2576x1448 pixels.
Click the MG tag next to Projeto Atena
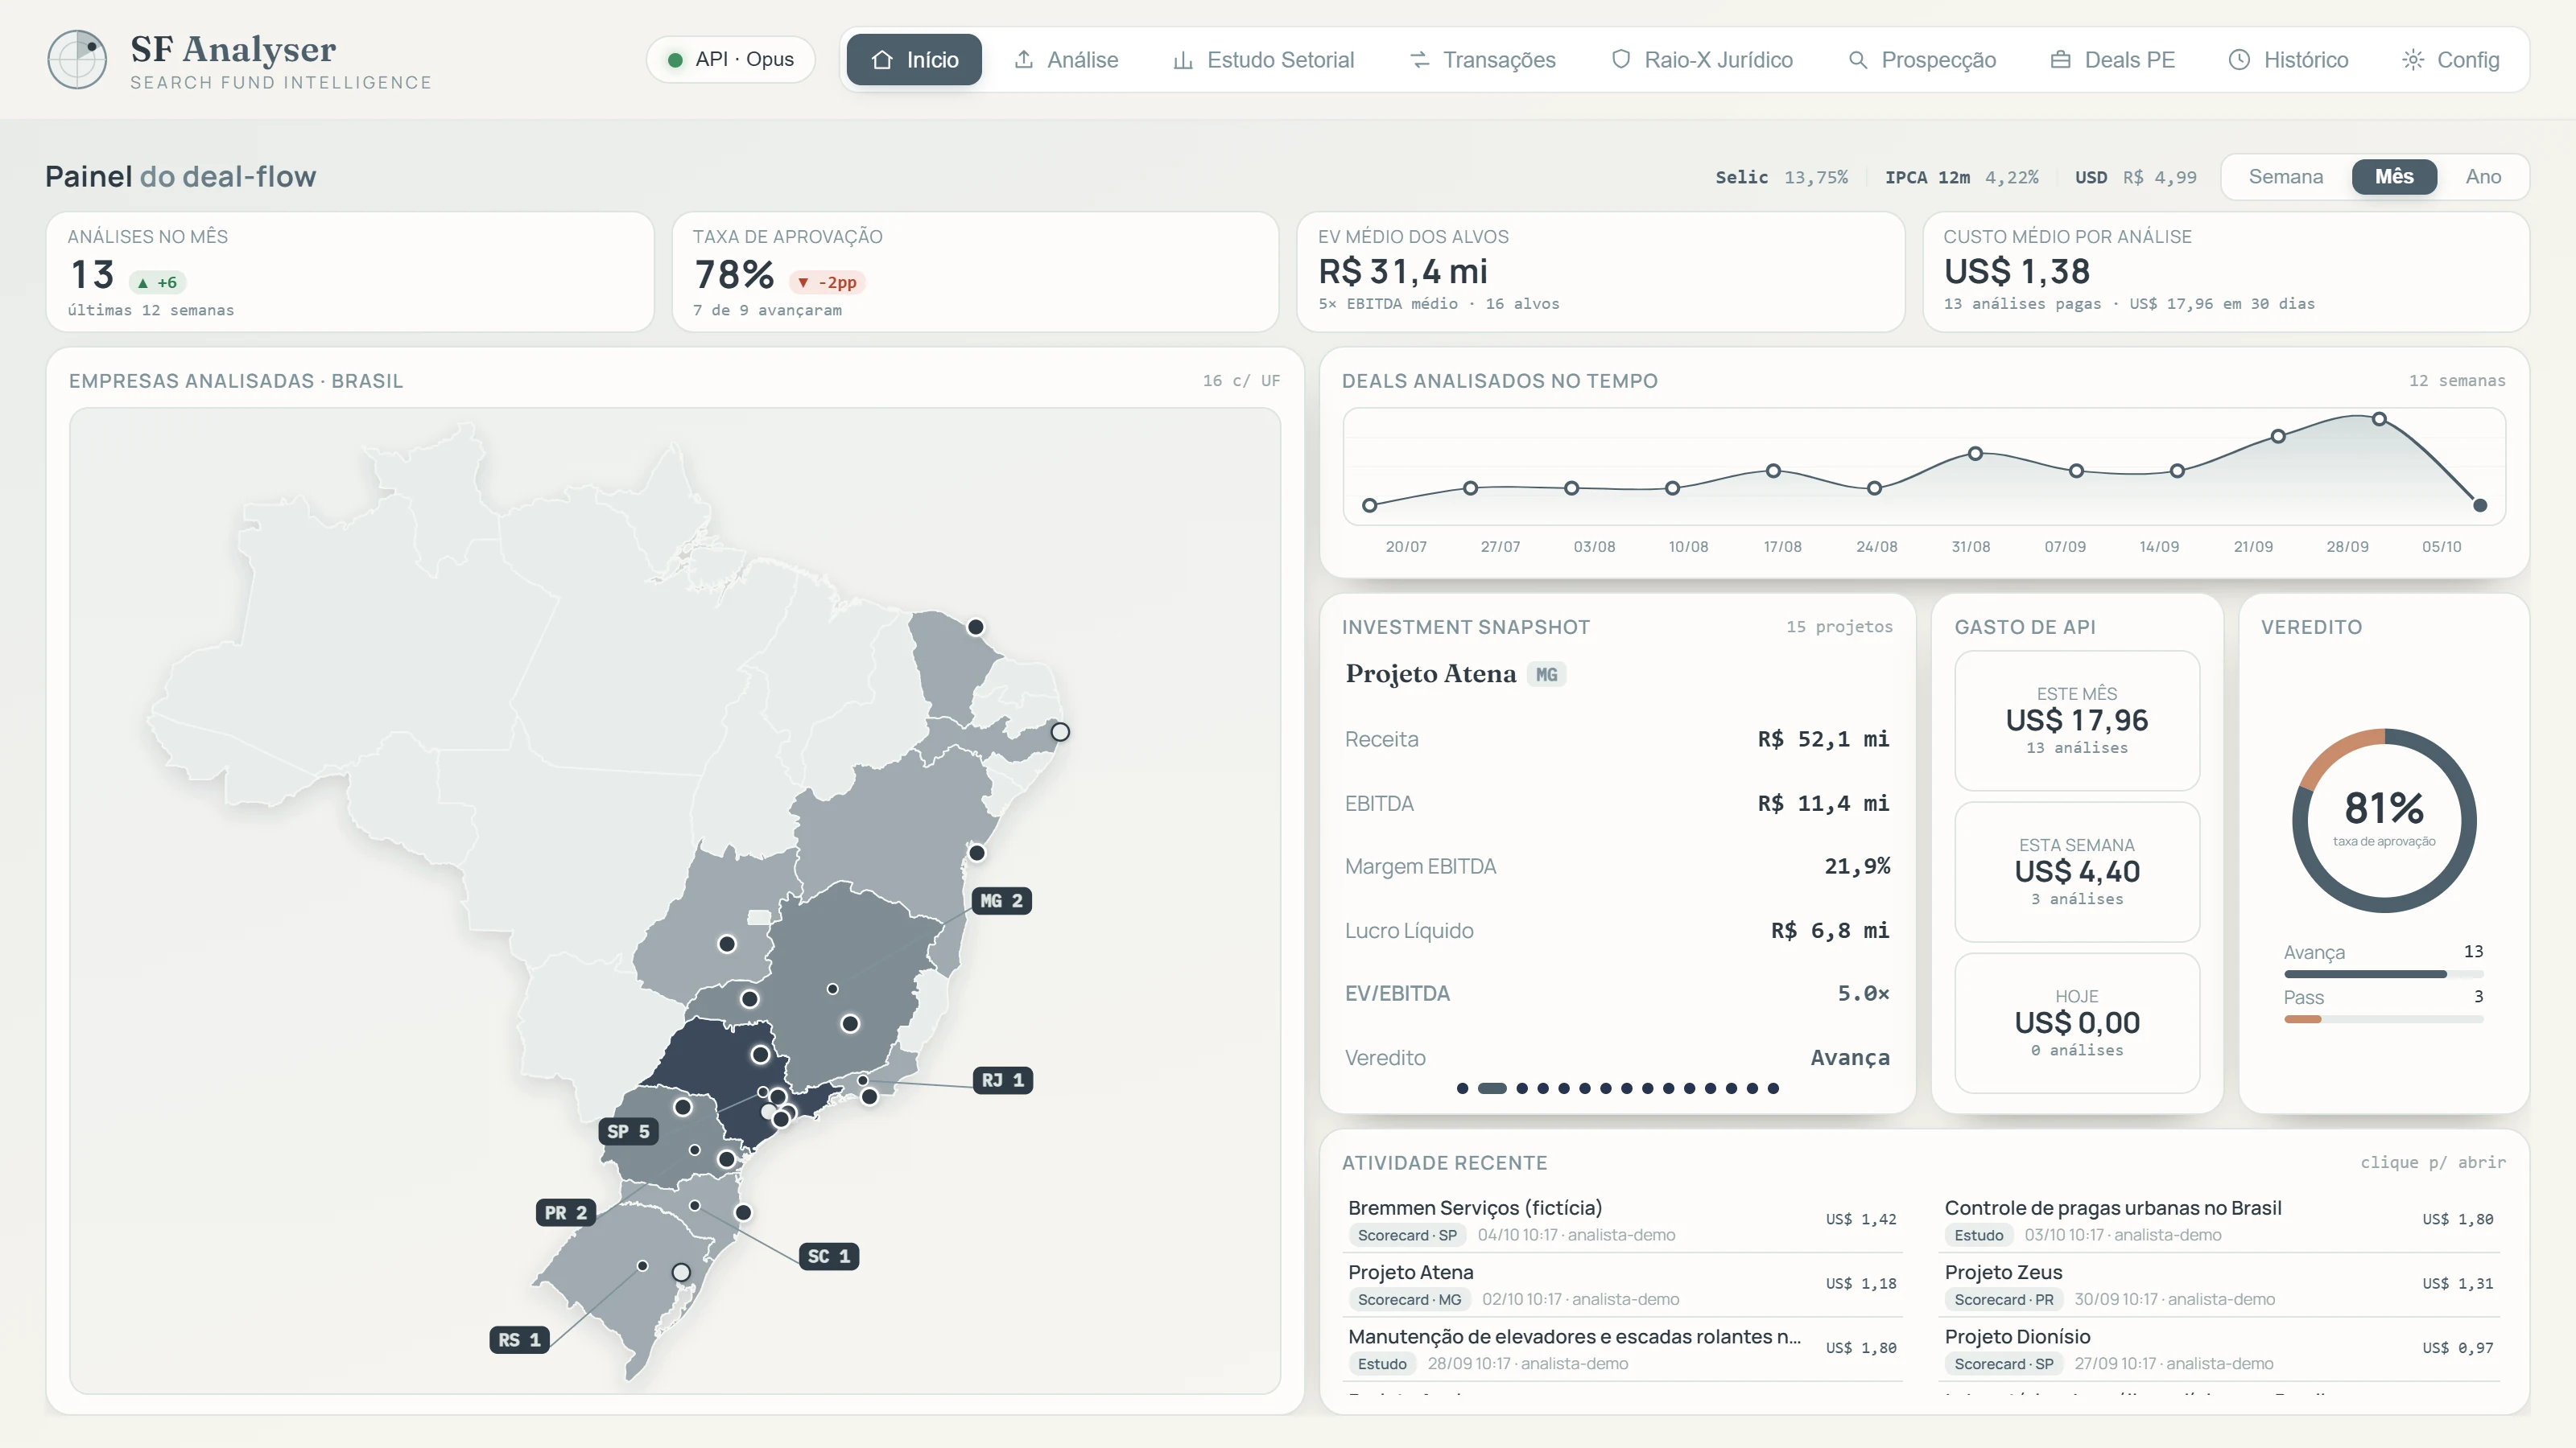pyautogui.click(x=1546, y=675)
